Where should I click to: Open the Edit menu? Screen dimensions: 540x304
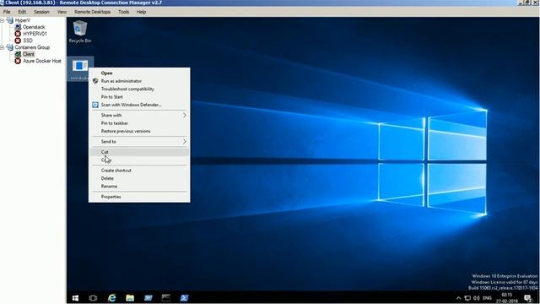click(22, 12)
